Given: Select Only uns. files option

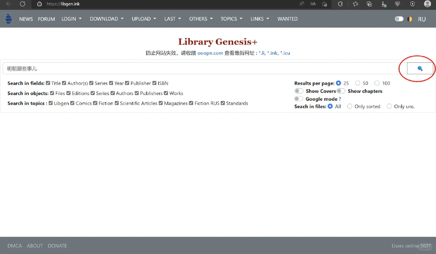Looking at the screenshot, I should (389, 106).
